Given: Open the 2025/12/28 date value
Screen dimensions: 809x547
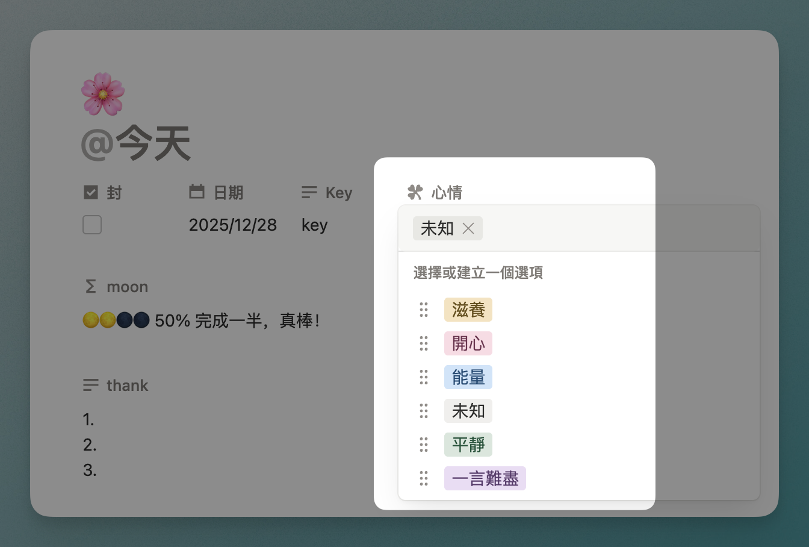Looking at the screenshot, I should (x=232, y=225).
